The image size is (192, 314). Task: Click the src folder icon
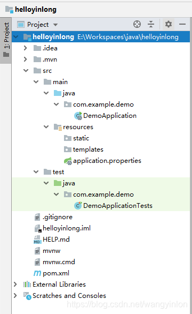click(x=37, y=70)
